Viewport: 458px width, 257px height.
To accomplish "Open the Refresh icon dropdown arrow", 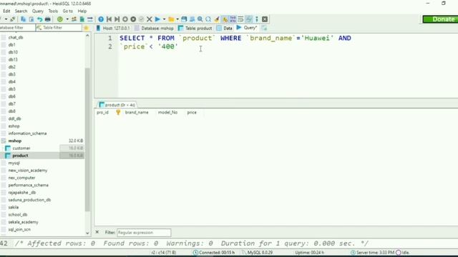I will pos(67,19).
